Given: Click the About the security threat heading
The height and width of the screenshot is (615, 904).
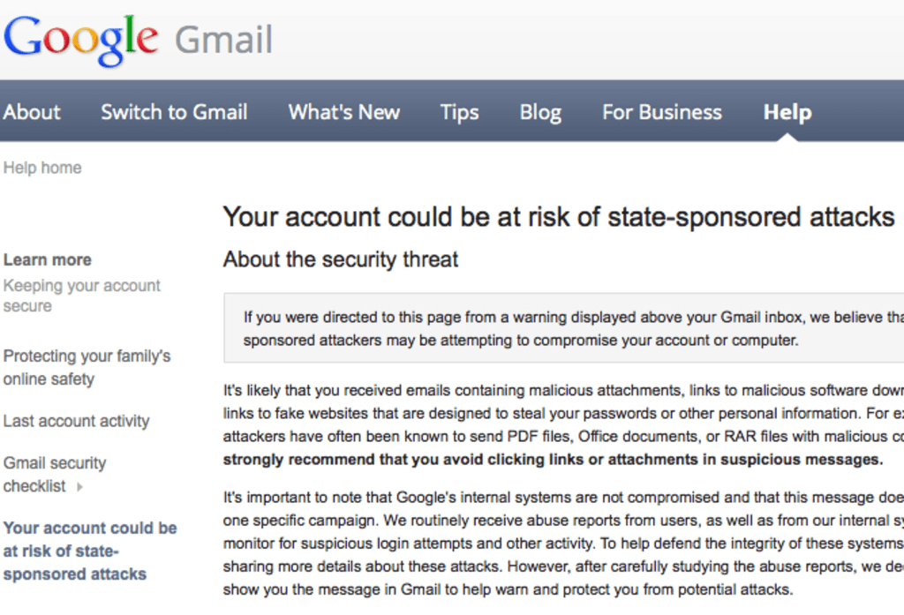Looking at the screenshot, I should (341, 259).
